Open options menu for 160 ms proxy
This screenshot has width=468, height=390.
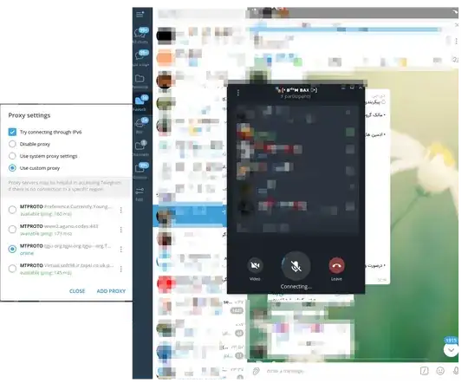(x=120, y=210)
